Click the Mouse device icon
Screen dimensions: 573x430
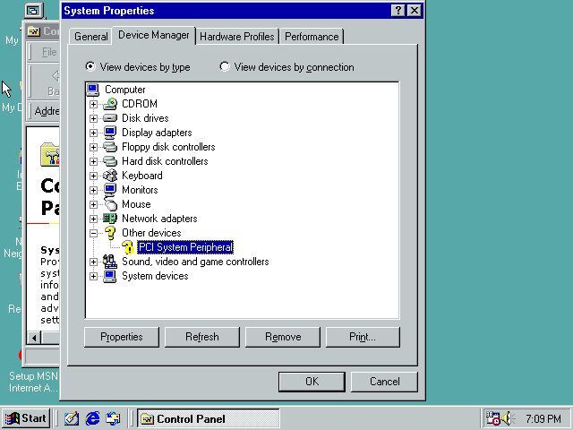pos(110,204)
